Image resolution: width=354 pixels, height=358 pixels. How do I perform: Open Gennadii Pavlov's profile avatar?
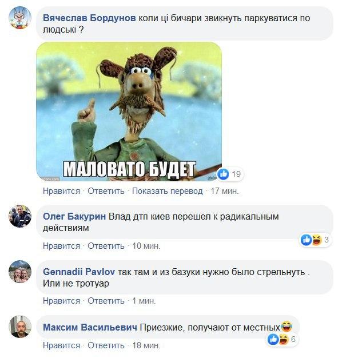[x=20, y=272]
